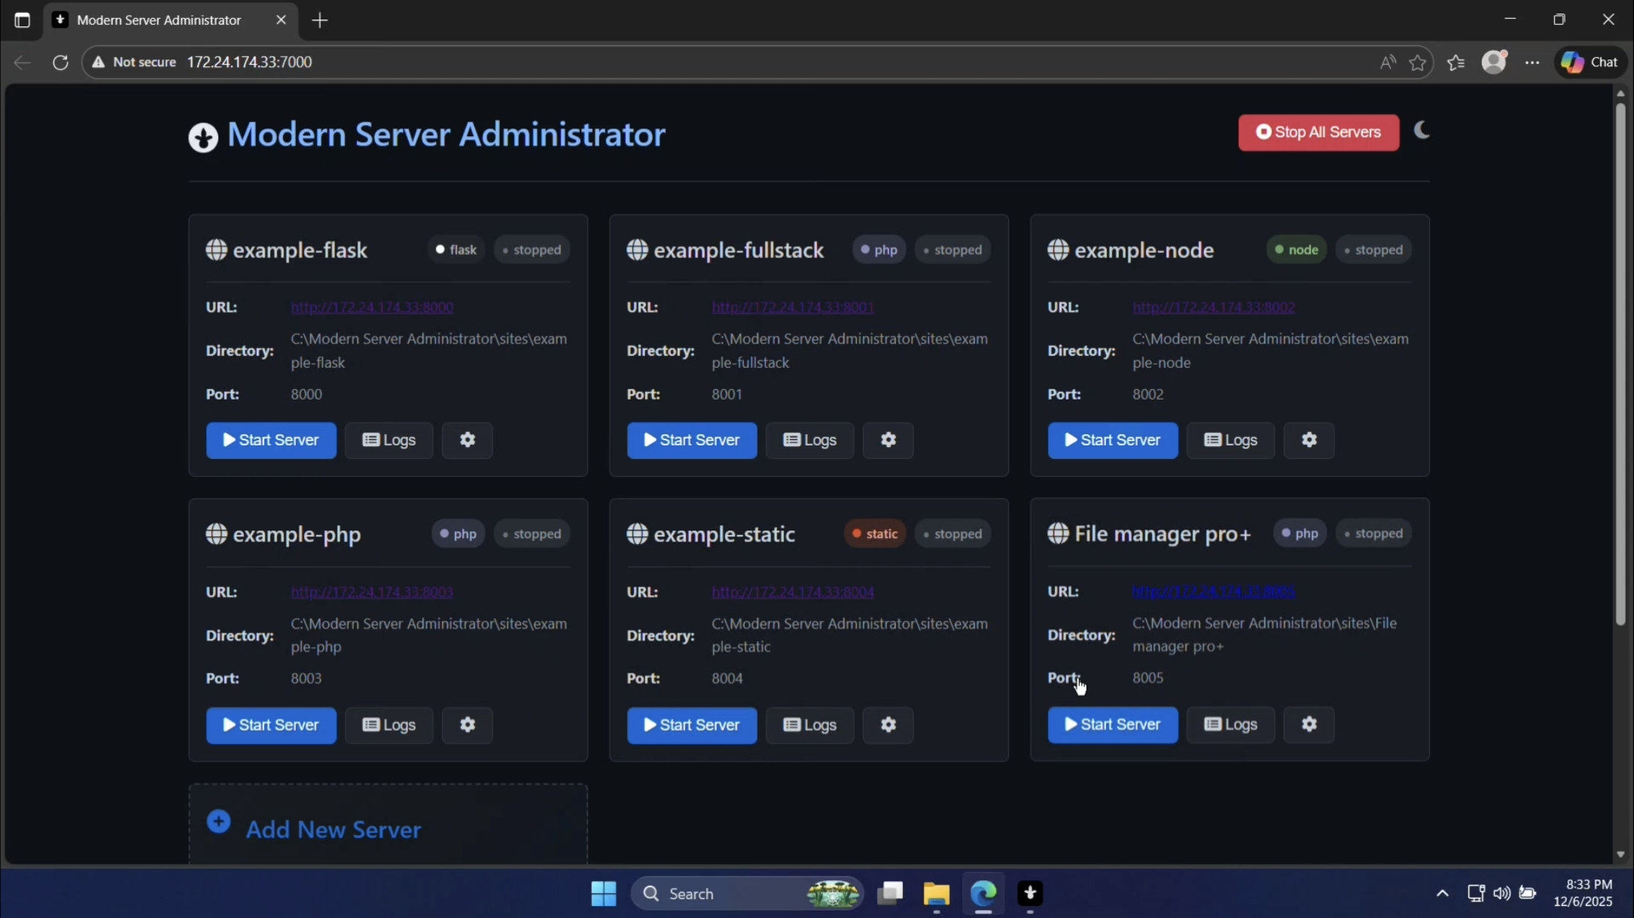View Logs for example-node

[1230, 440]
